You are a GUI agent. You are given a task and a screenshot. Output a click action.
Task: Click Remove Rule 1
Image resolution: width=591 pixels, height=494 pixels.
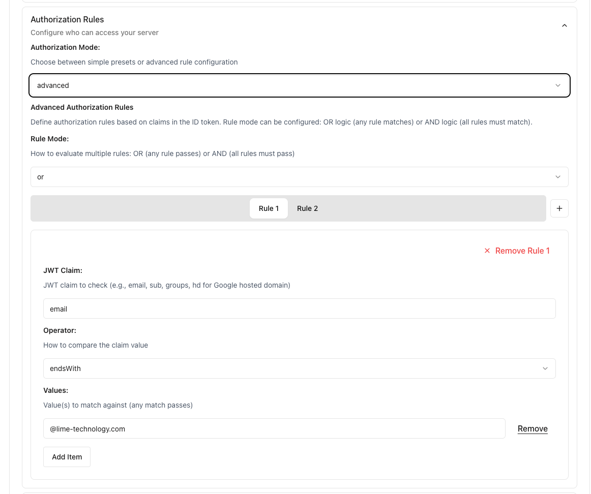point(522,251)
